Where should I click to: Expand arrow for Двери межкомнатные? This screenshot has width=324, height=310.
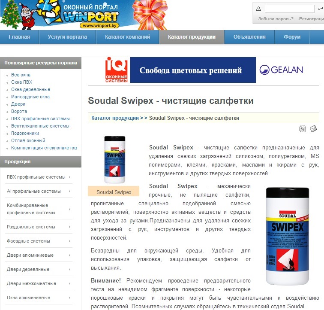pos(69,283)
